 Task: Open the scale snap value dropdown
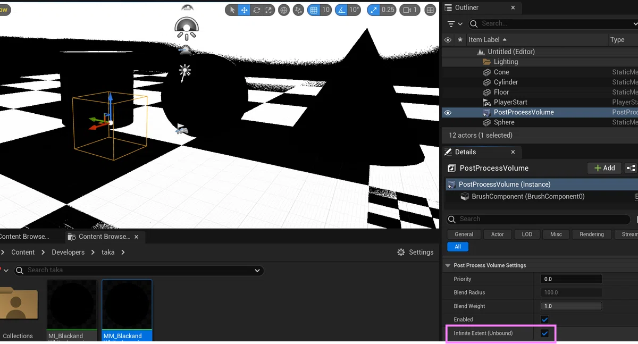(x=388, y=10)
